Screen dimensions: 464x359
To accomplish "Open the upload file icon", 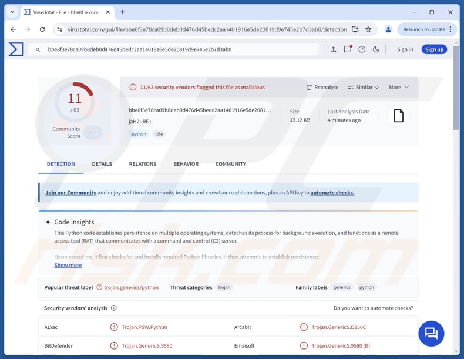I will [x=333, y=49].
